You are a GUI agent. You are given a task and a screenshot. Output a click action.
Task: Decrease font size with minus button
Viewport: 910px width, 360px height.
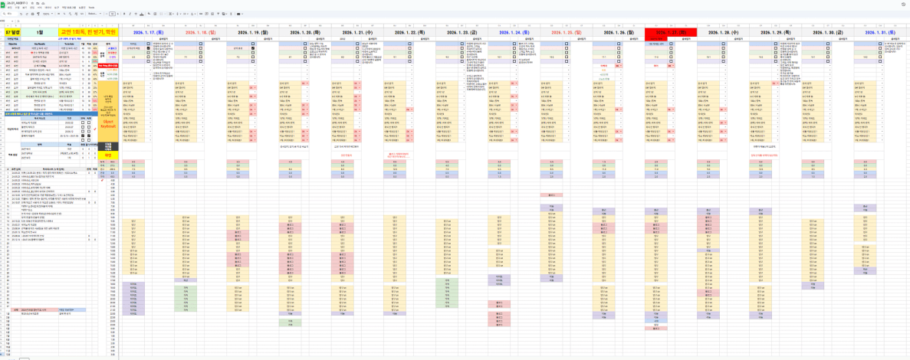tap(107, 14)
